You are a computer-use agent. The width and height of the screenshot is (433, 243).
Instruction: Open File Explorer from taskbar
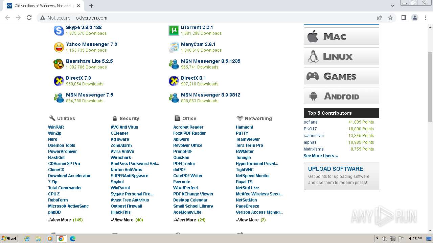[38, 239]
